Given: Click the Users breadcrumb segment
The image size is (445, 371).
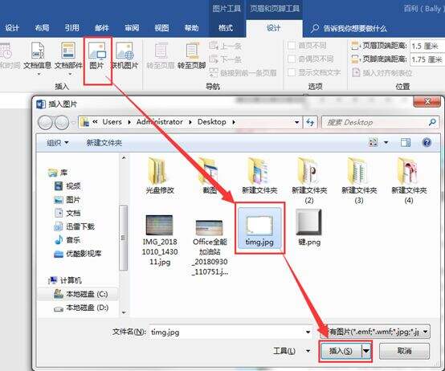Looking at the screenshot, I should pos(112,122).
